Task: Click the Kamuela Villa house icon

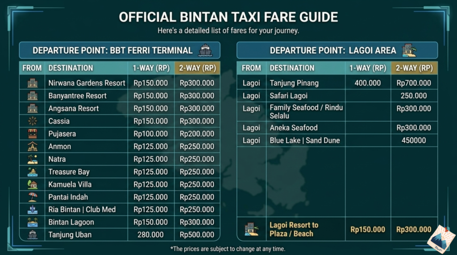Action: 32,185
